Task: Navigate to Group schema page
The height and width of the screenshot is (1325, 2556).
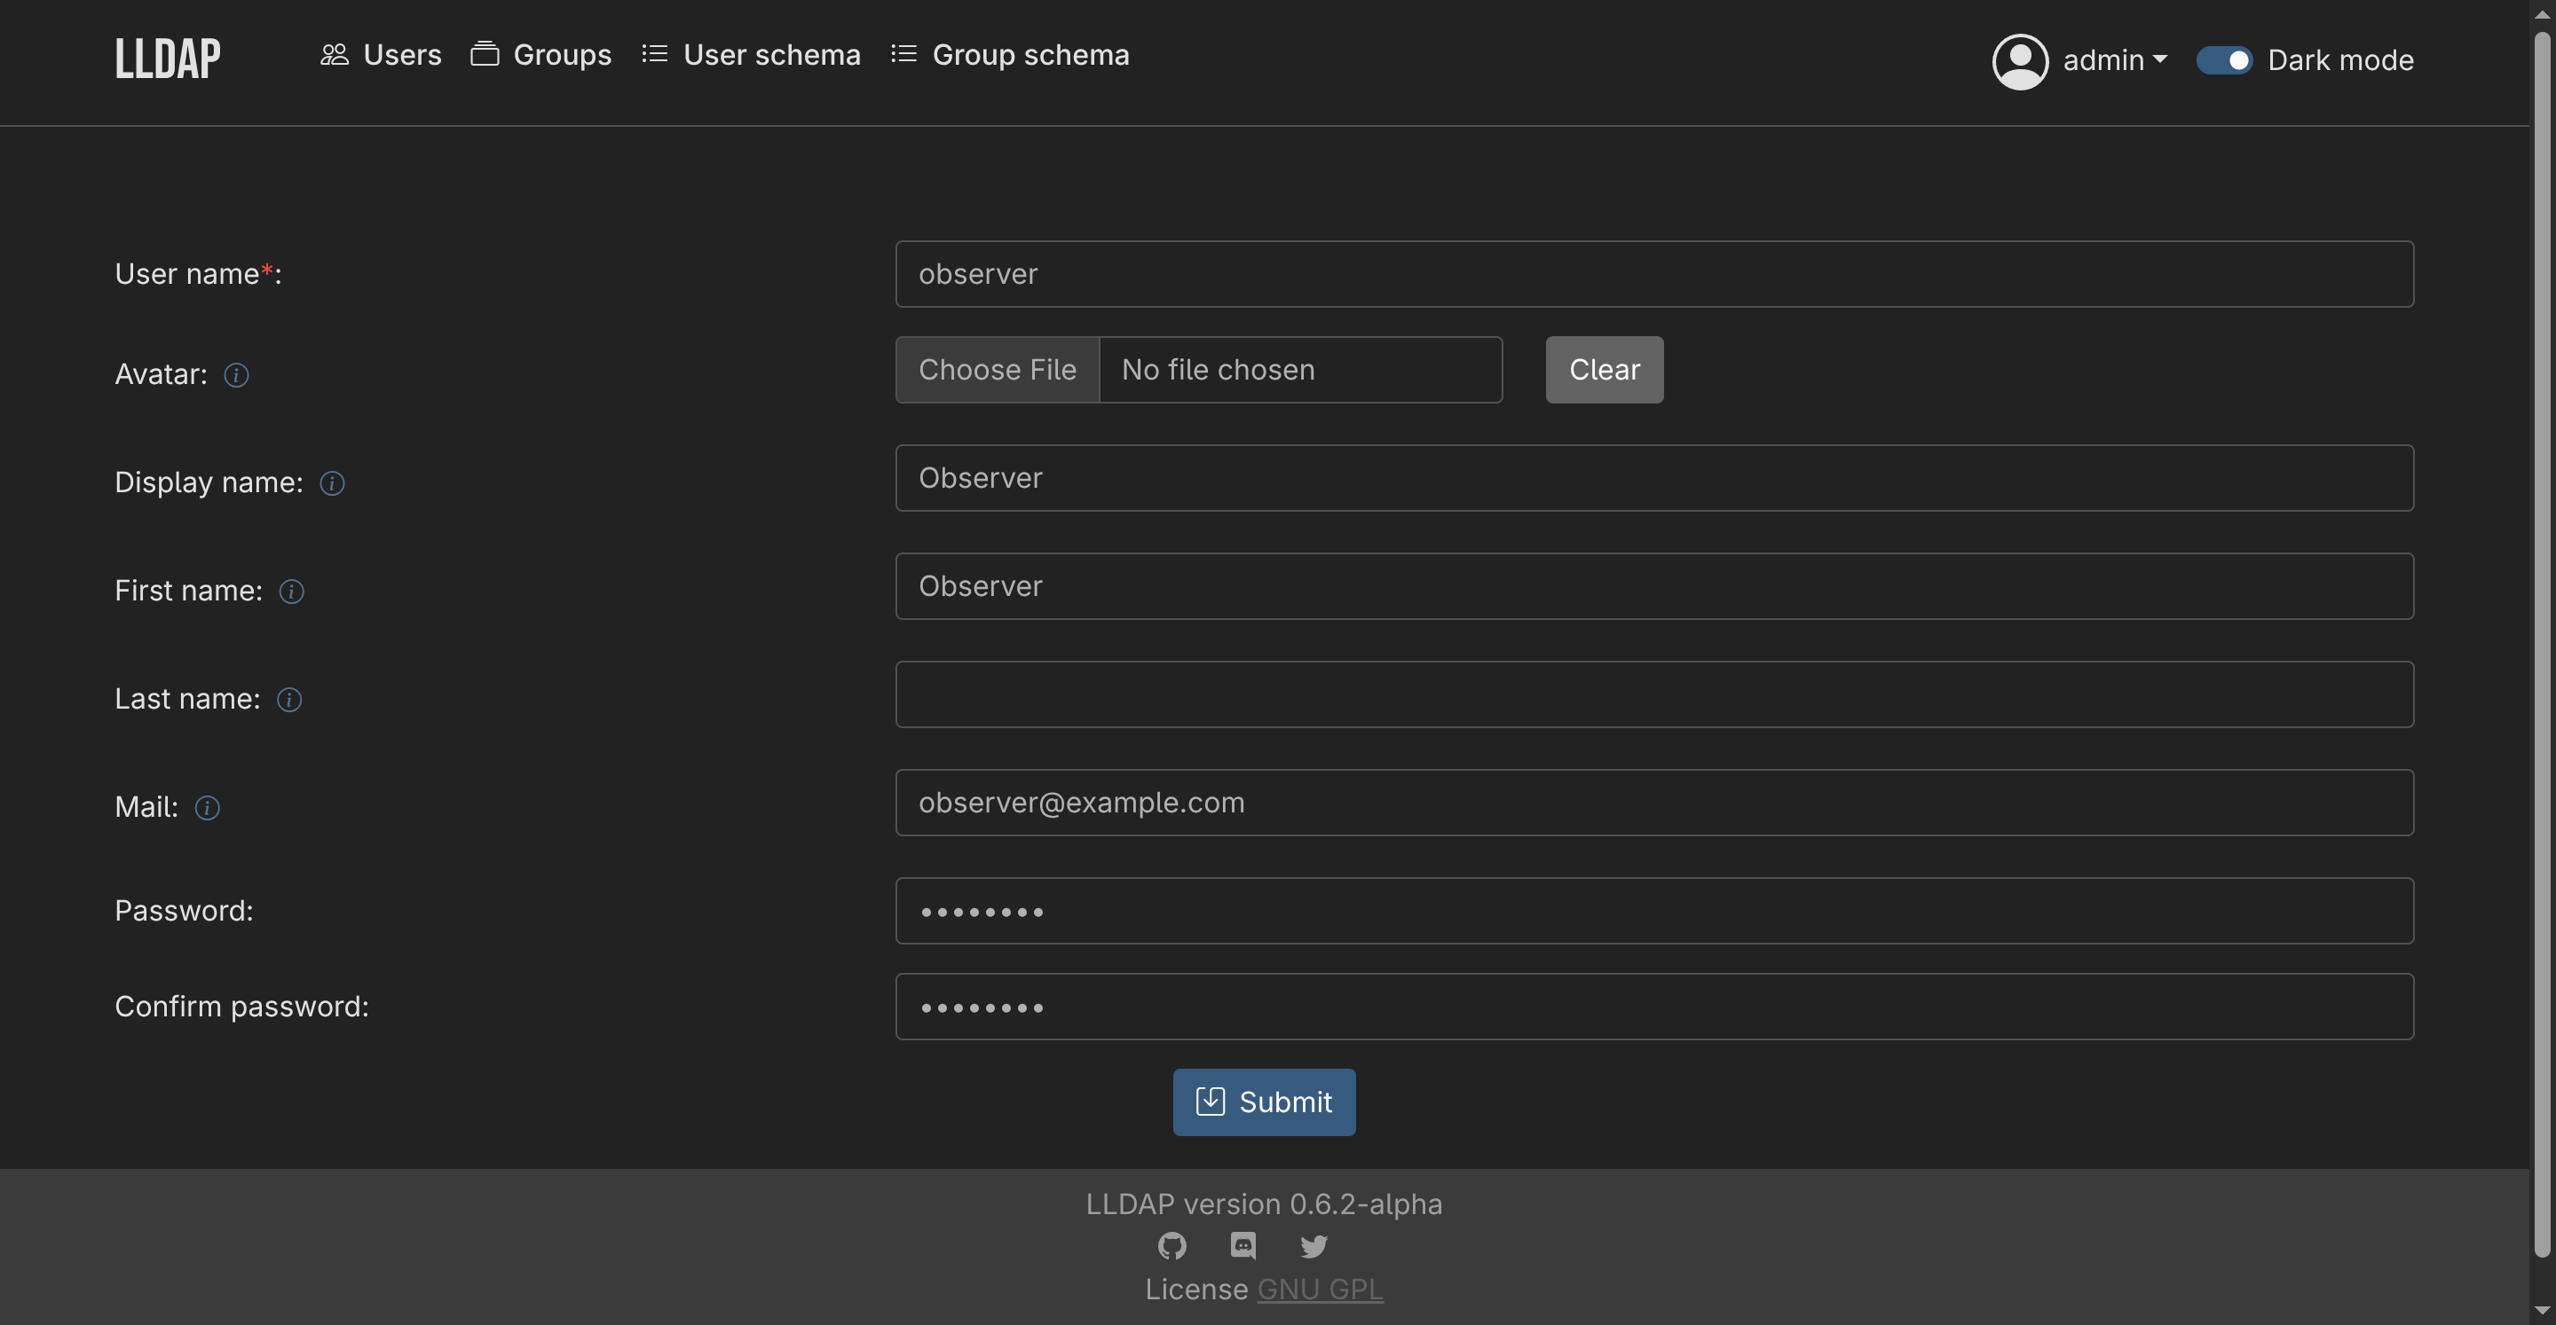Action: click(x=1032, y=55)
